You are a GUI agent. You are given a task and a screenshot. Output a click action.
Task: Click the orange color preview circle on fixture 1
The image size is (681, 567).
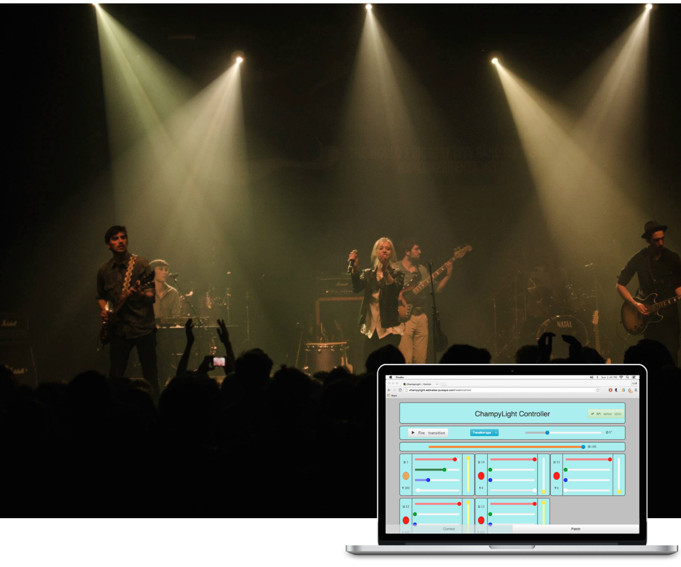(406, 476)
